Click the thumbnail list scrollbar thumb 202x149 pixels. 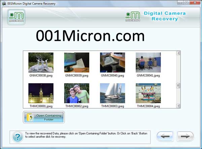pos(178,86)
